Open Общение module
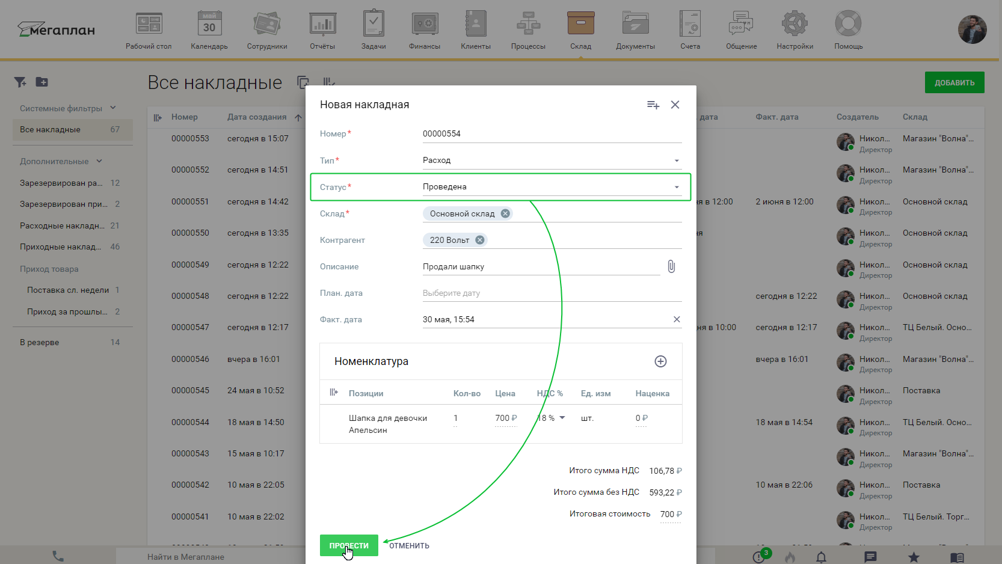This screenshot has width=1002, height=564. (741, 30)
